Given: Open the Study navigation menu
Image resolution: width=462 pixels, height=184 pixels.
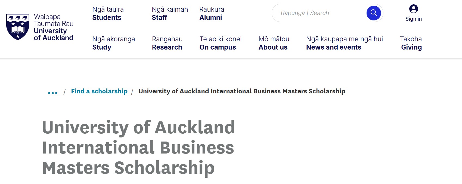Looking at the screenshot, I should pos(102,47).
